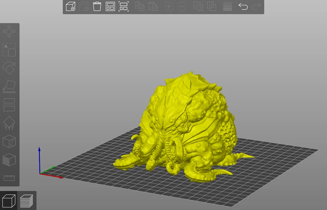327x210 pixels.
Task: Add a new model to the build plate
Action: tap(71, 6)
